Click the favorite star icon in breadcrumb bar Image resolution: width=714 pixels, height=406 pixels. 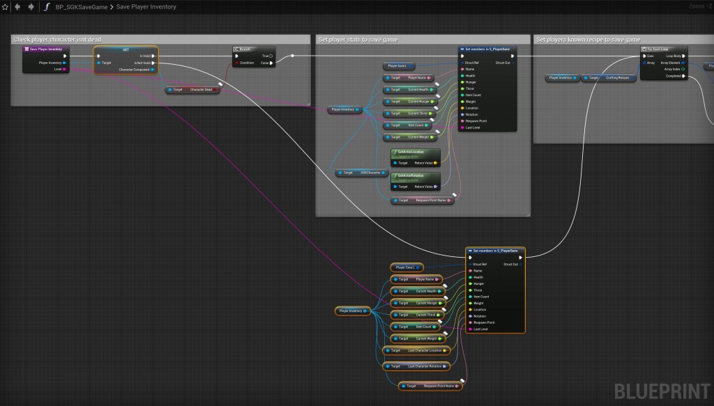coord(4,7)
